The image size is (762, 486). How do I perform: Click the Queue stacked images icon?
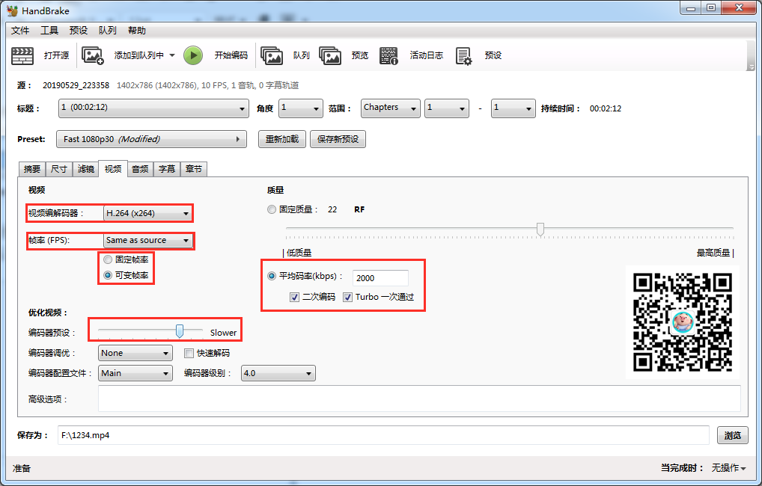coord(272,55)
